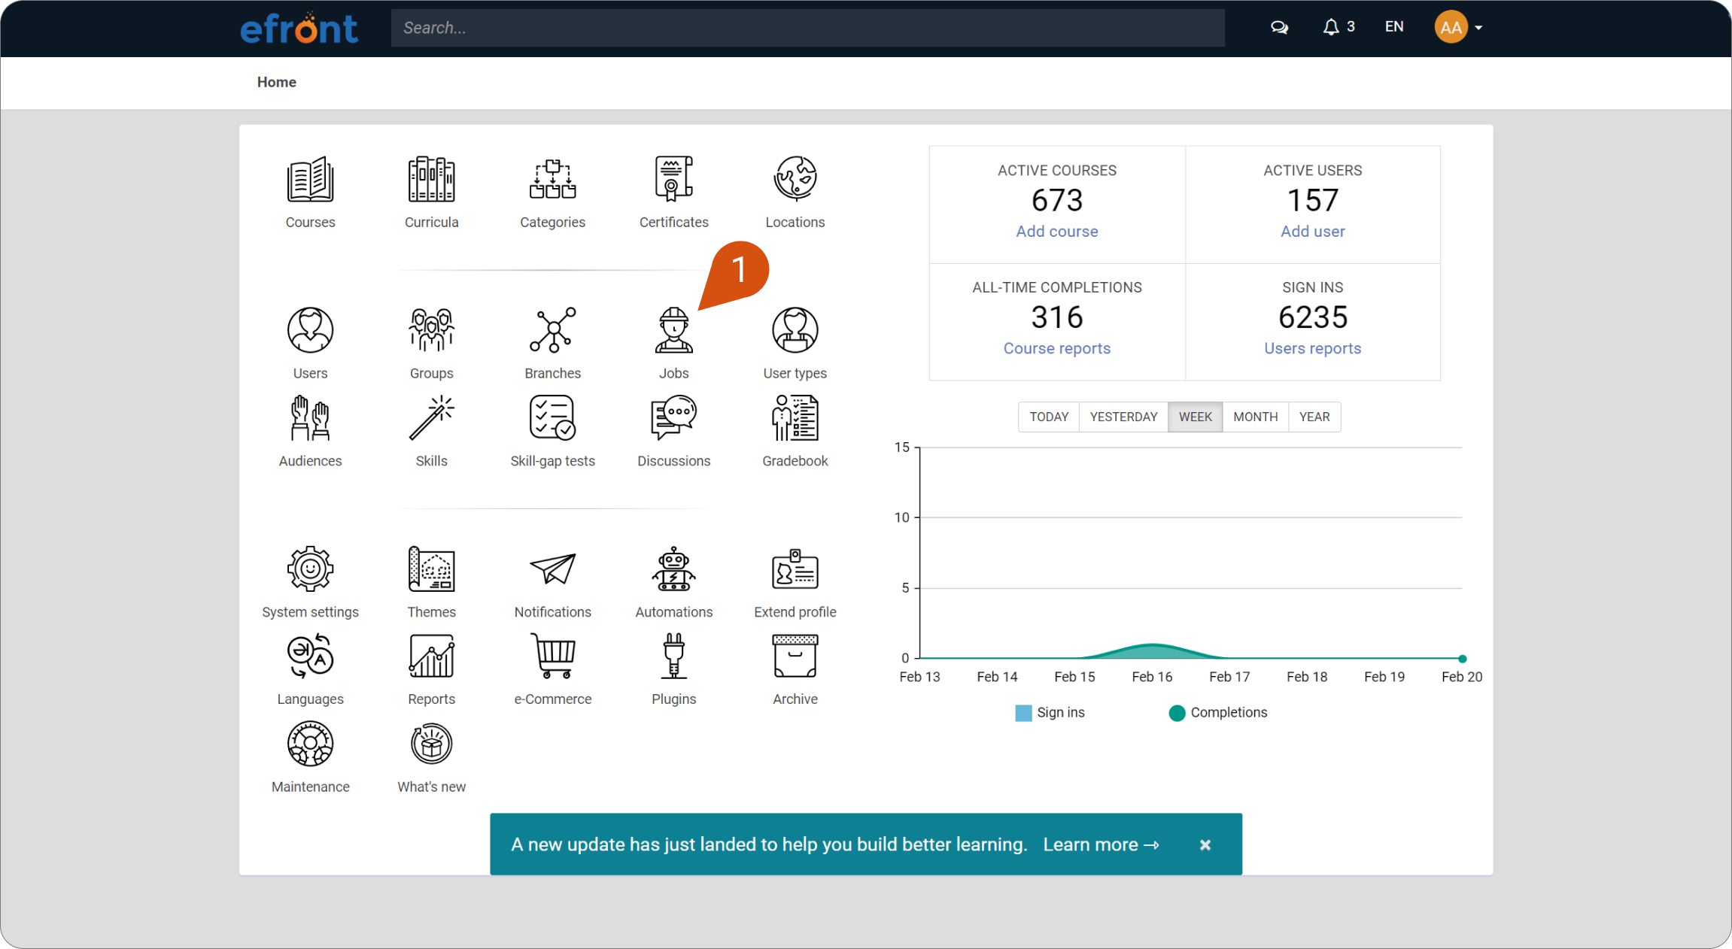Open Skill-gap tests checklist icon
Screen dimensions: 1732x949
click(x=552, y=417)
